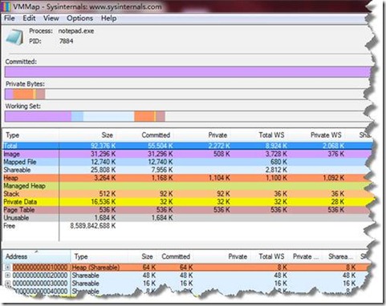Image resolution: width=386 pixels, height=306 pixels.
Task: Sort summary by Total WS column
Action: point(259,135)
